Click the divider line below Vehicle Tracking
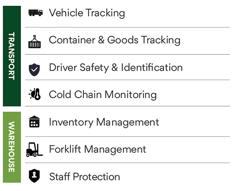The width and height of the screenshot is (239, 191). (127, 27)
